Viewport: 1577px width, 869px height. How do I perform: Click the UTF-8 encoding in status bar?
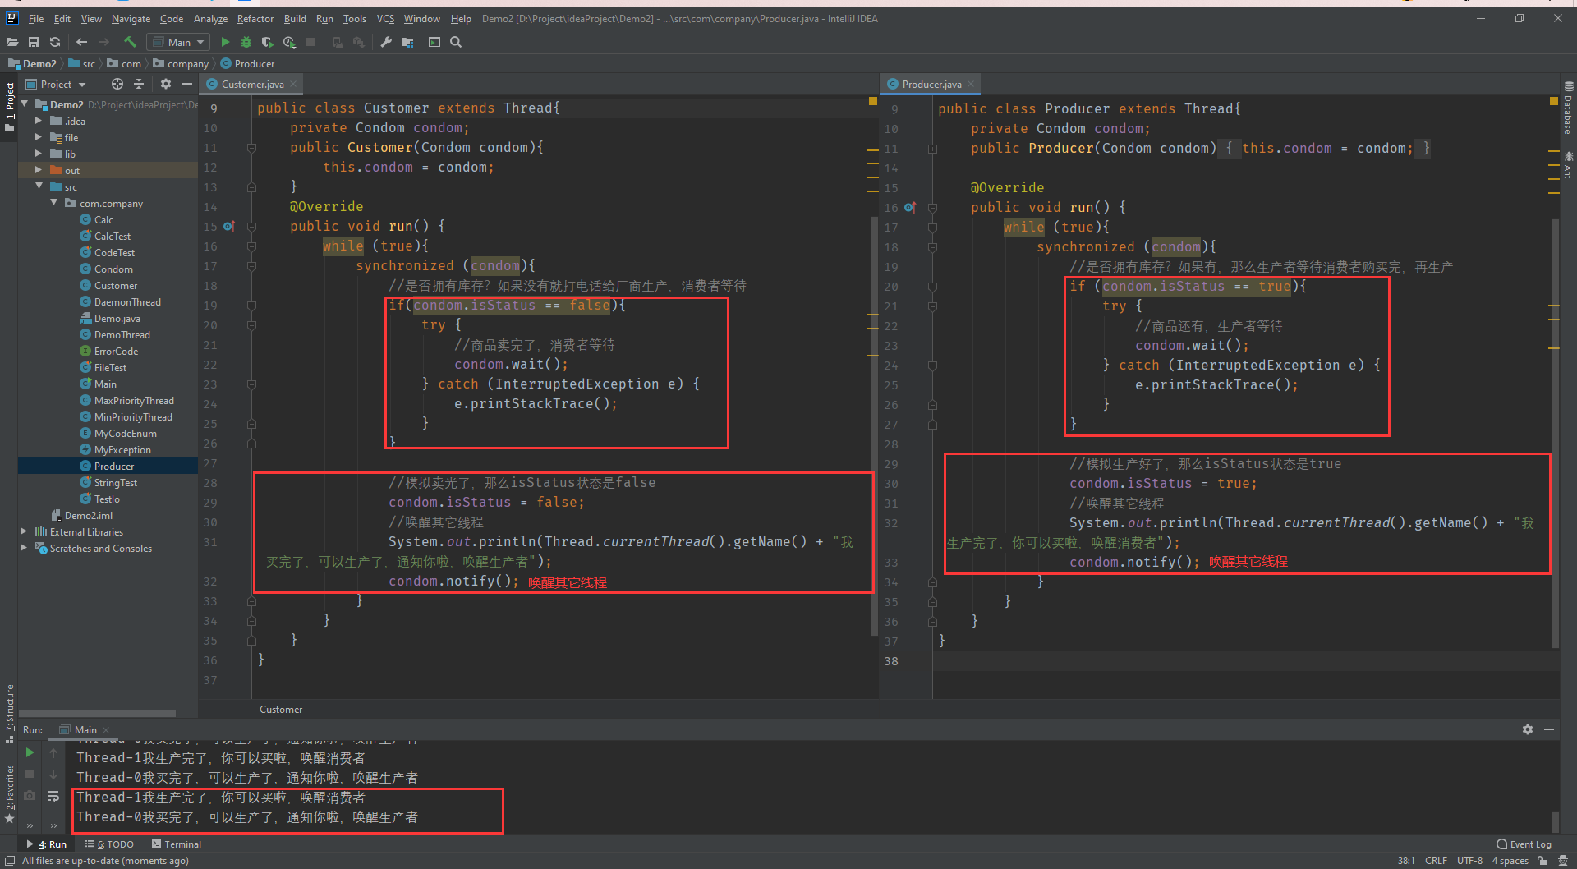tap(1469, 861)
